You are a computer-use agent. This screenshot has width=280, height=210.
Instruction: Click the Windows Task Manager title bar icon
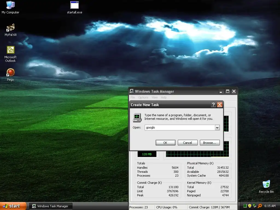click(x=132, y=91)
